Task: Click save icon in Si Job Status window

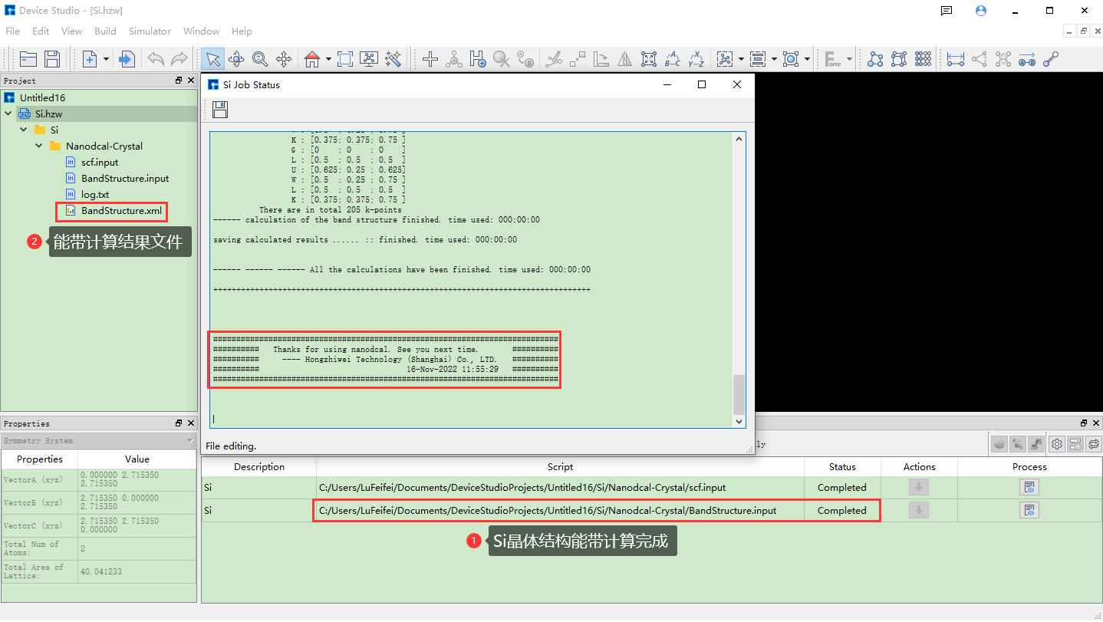Action: click(x=220, y=110)
